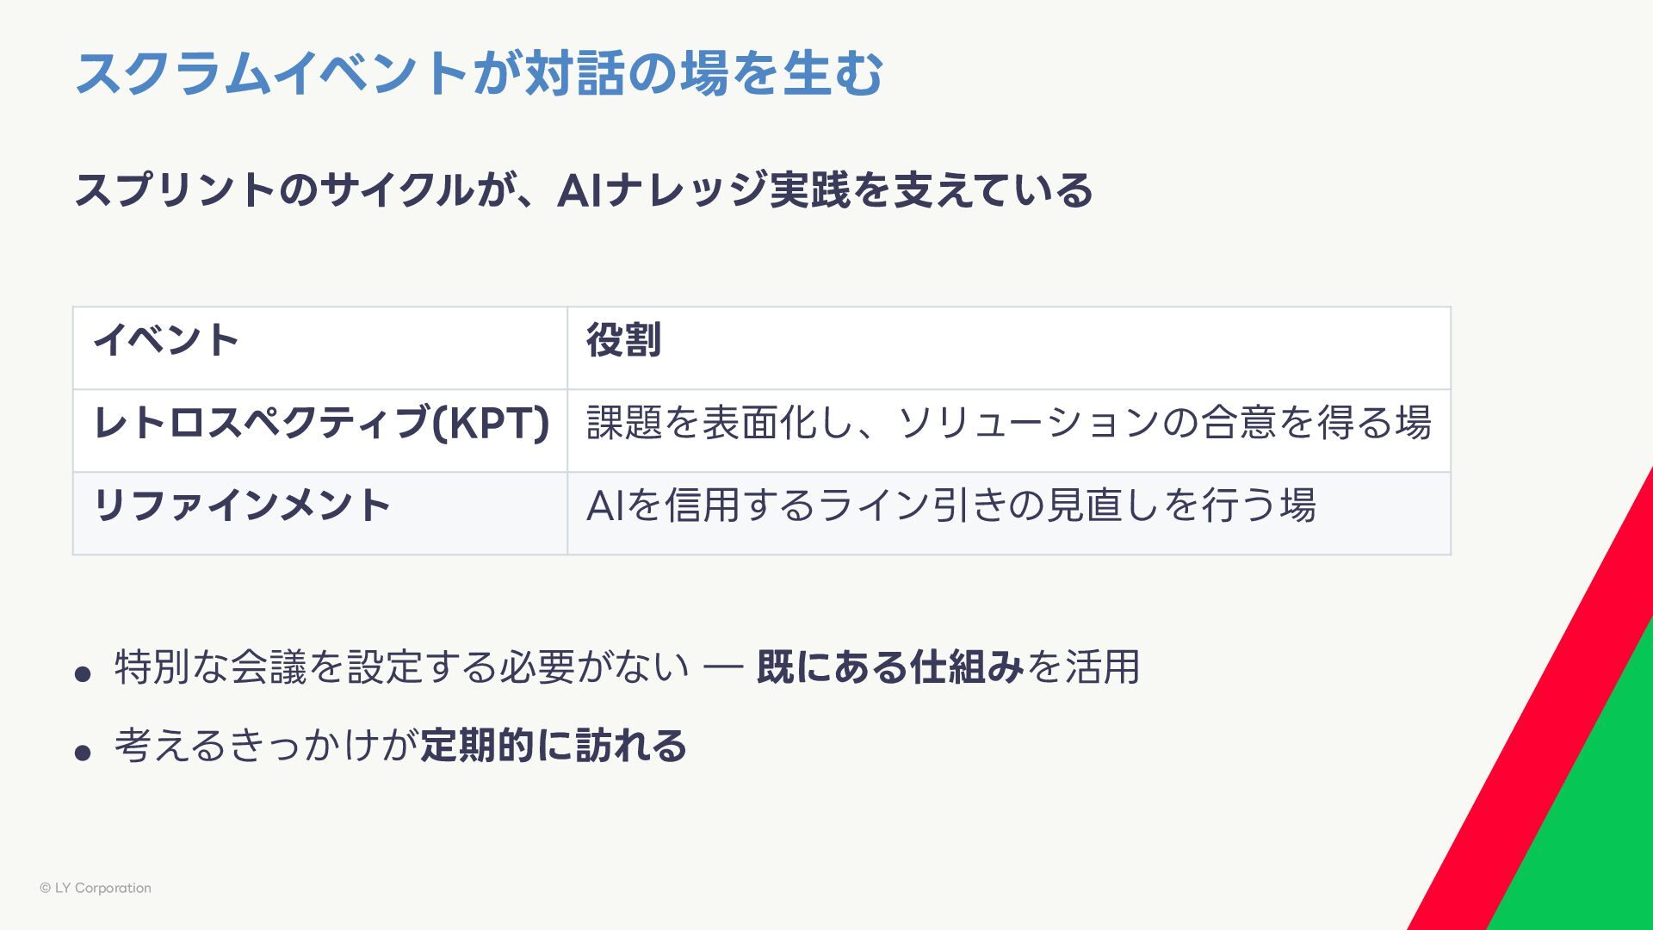Click the text 考えるきっかけが
Image resolution: width=1653 pixels, height=930 pixels.
pos(266,746)
